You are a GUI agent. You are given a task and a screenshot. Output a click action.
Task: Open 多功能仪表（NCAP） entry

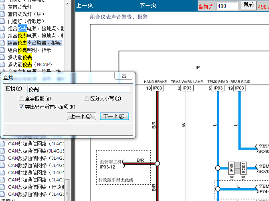point(30,64)
